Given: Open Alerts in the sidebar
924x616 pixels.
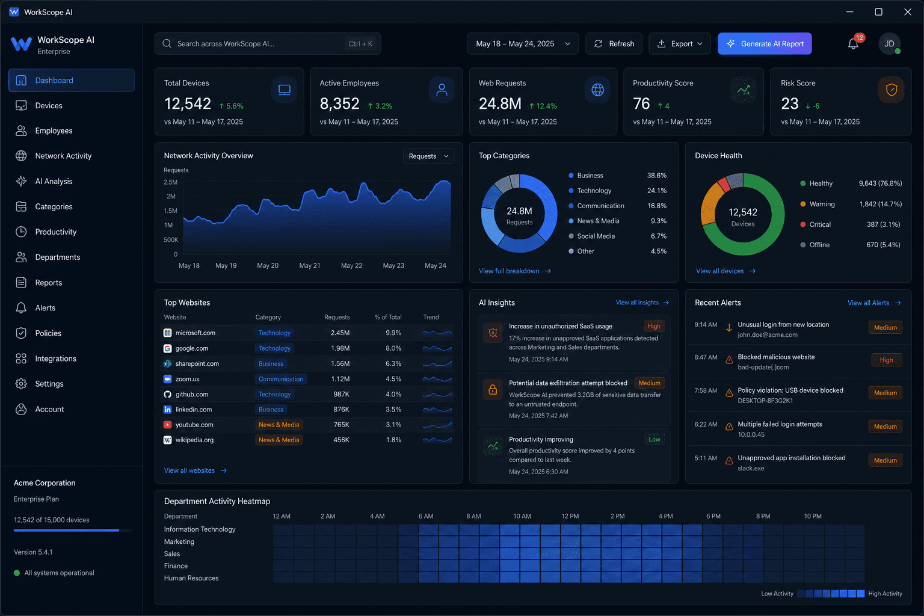Looking at the screenshot, I should [x=72, y=308].
